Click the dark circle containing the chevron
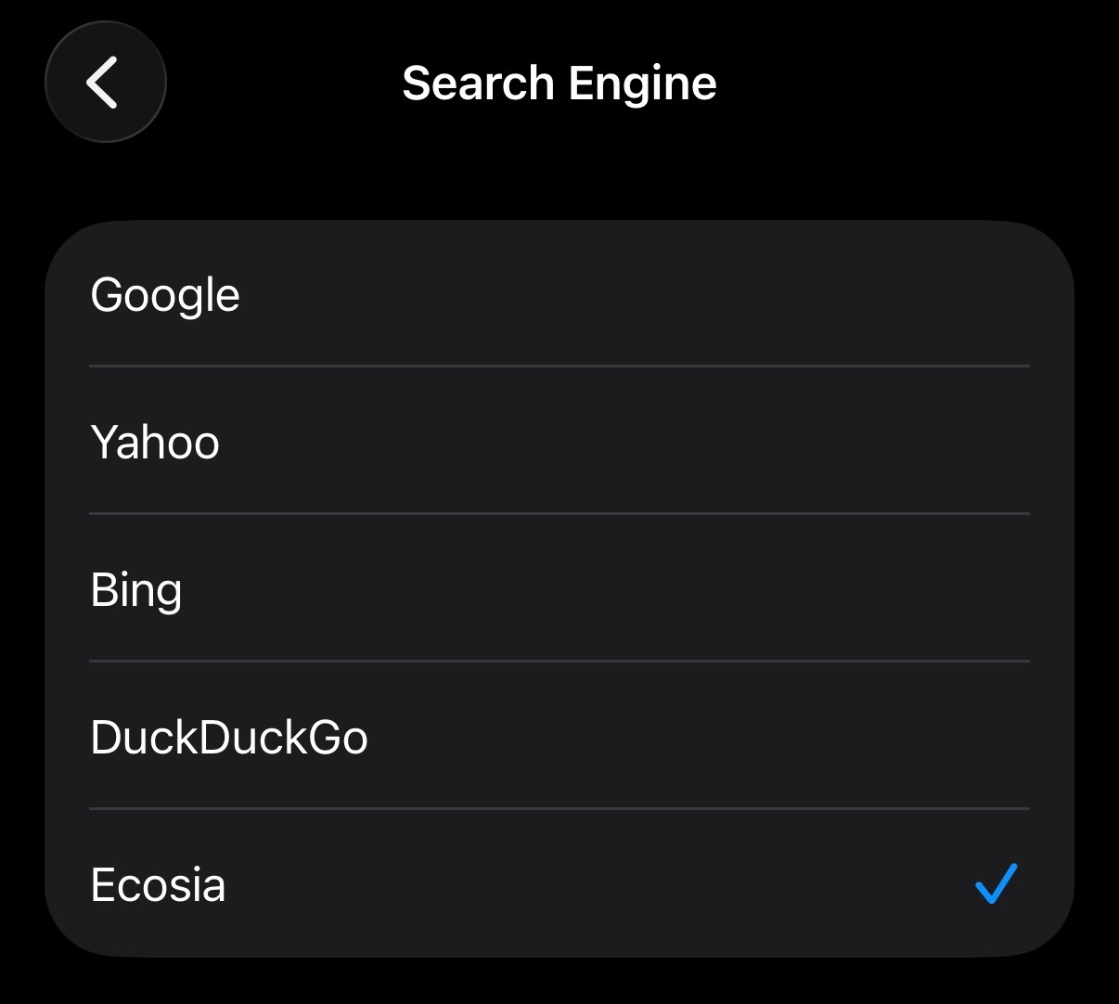The height and width of the screenshot is (1004, 1119). coord(105,82)
